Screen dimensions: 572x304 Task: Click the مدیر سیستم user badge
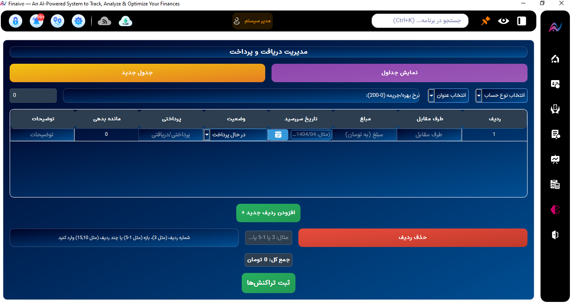pos(253,21)
